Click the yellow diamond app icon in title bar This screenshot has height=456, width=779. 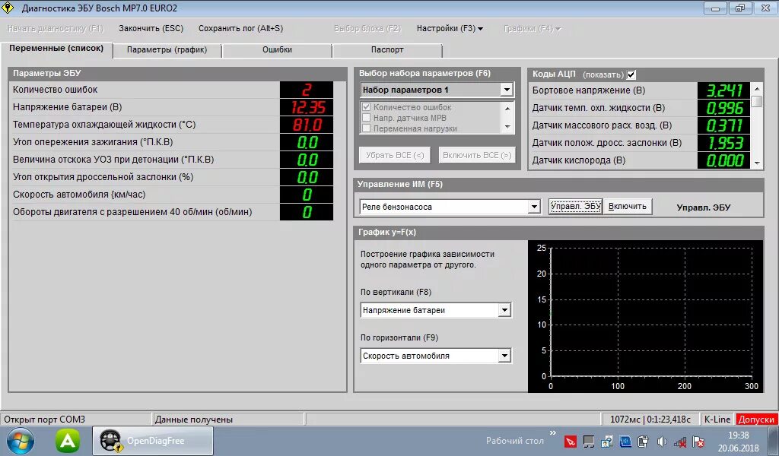tap(8, 8)
